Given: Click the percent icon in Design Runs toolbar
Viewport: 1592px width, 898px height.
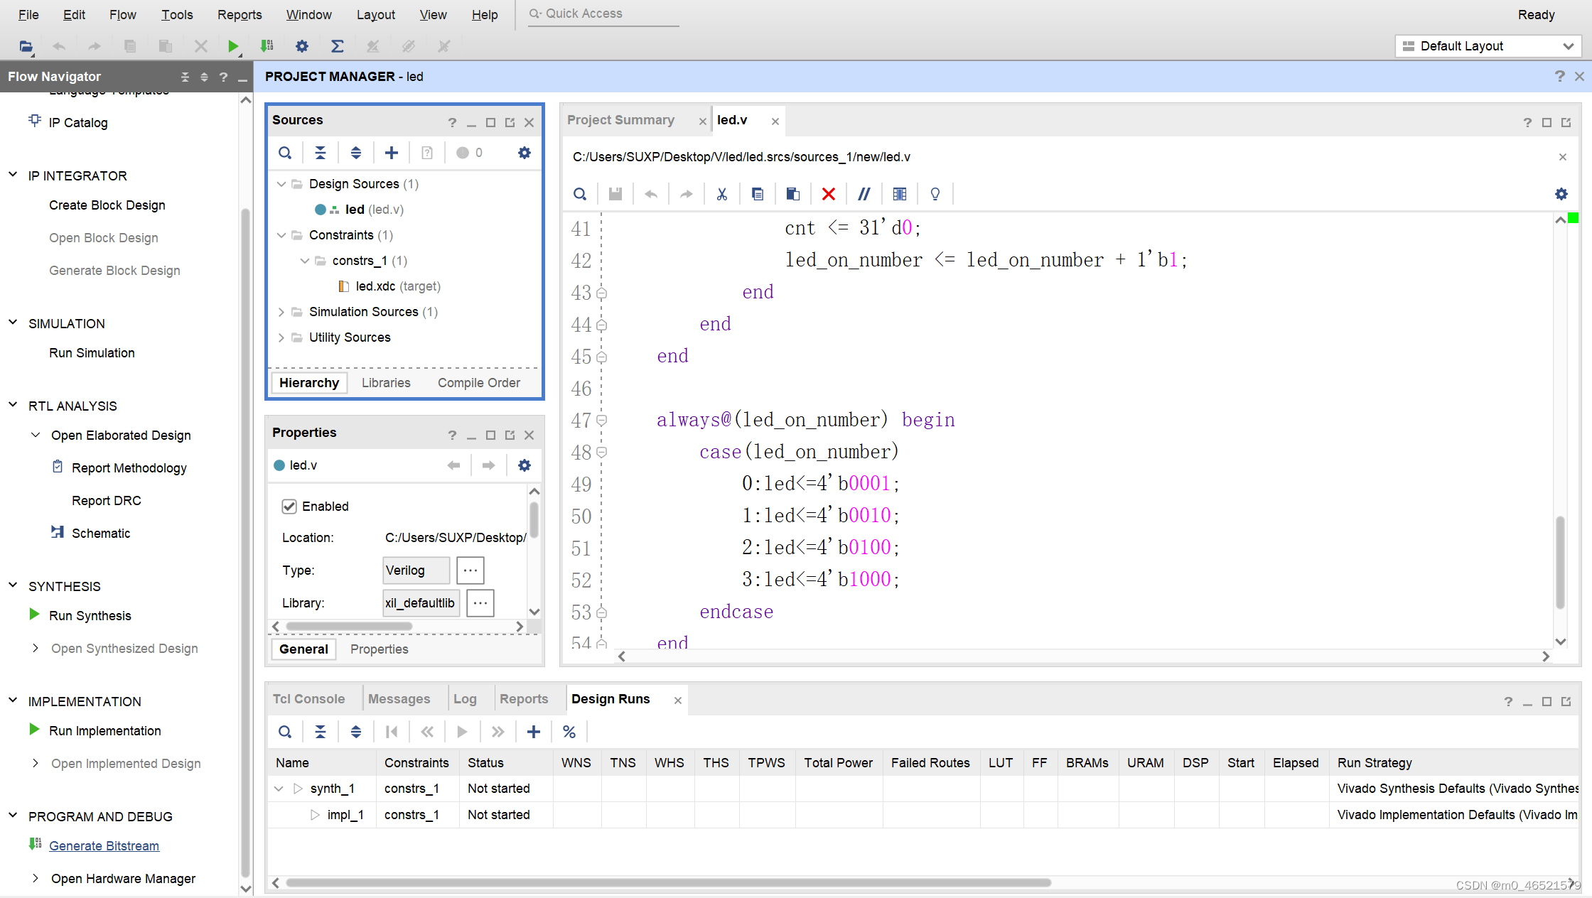Looking at the screenshot, I should 569,732.
